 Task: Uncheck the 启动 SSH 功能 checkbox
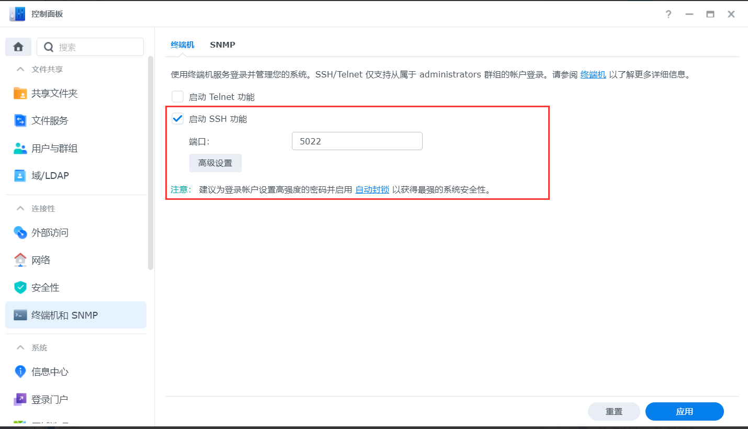click(178, 119)
